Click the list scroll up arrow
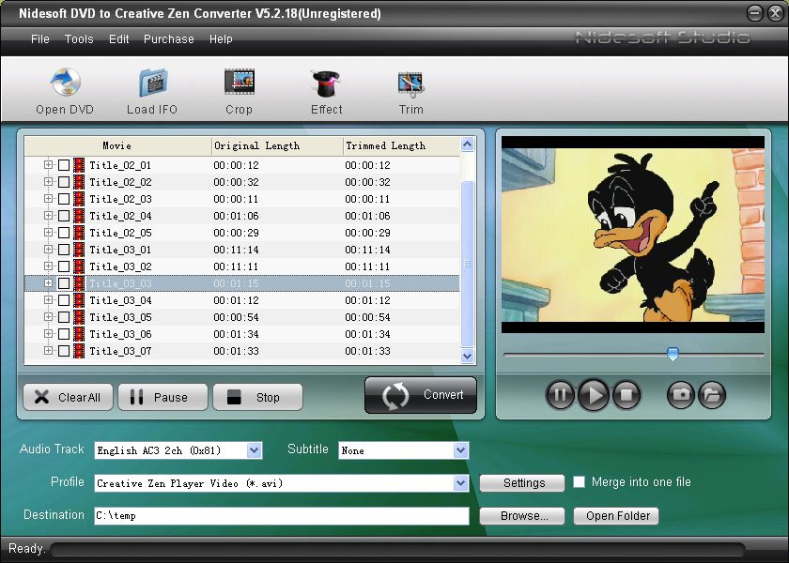The height and width of the screenshot is (563, 789). (x=467, y=145)
